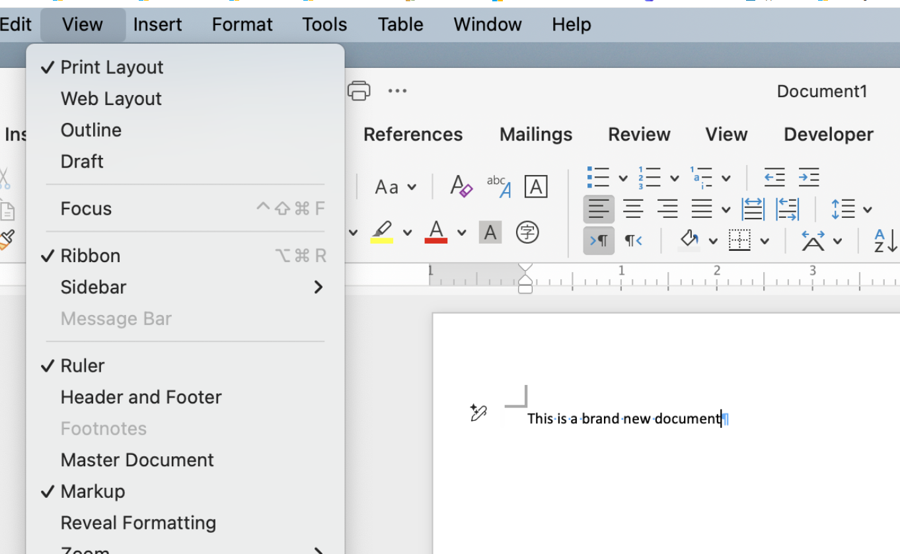This screenshot has height=554, width=900.
Task: Apply yellow text highlight color
Action: pyautogui.click(x=382, y=232)
